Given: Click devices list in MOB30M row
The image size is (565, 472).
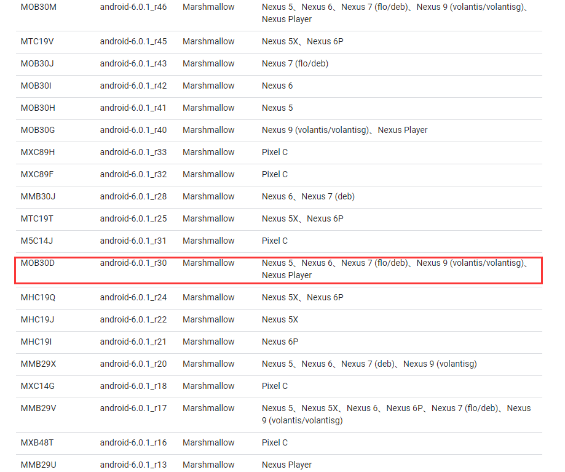Looking at the screenshot, I should pyautogui.click(x=395, y=13).
